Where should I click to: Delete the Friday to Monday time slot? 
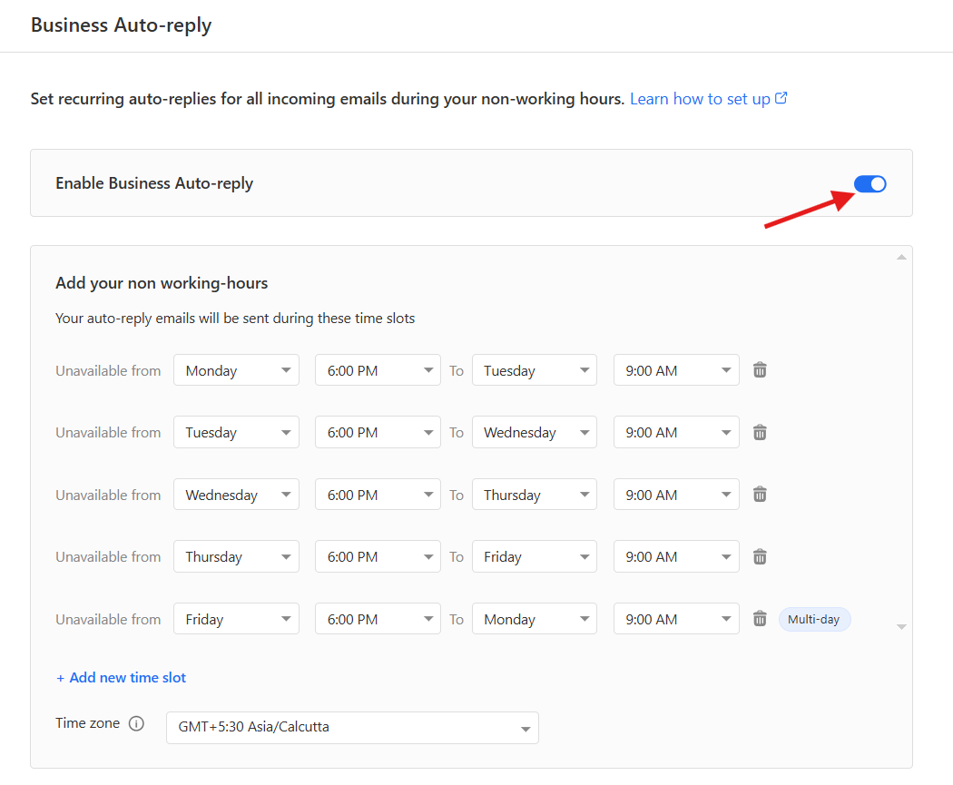coord(760,619)
